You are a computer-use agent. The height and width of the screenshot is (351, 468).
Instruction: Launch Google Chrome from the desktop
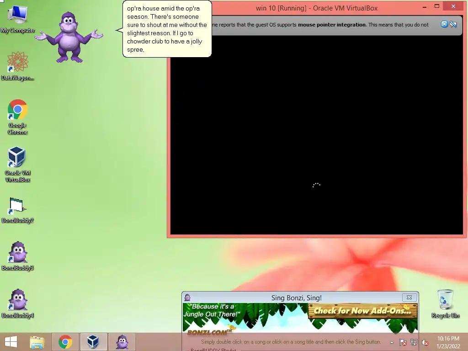18,117
